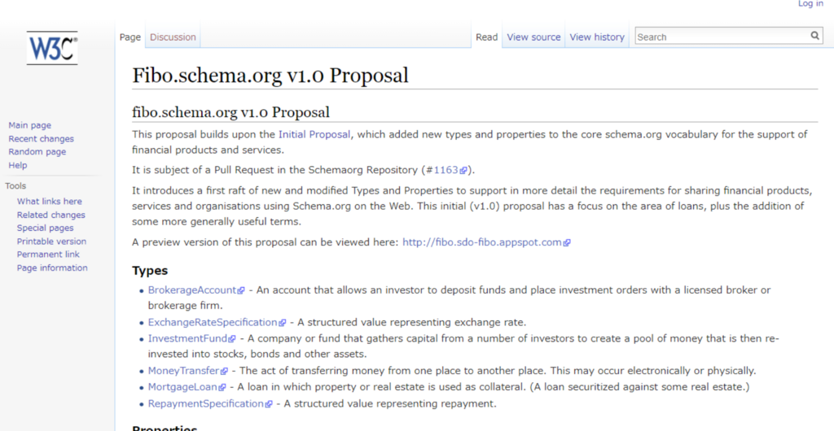Open the Permanent link
This screenshot has width=834, height=431.
[48, 255]
